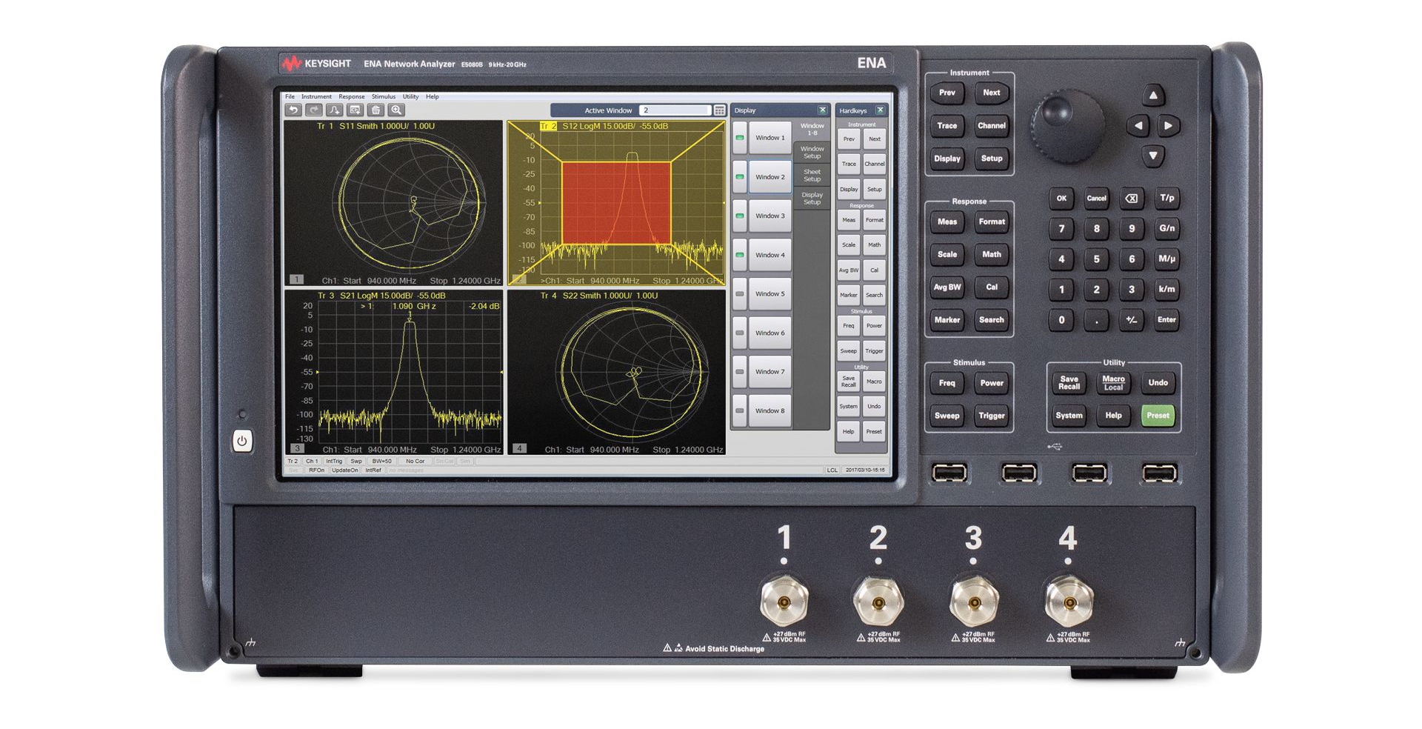Activate the Zoom magnifier toolbar icon
This screenshot has width=1422, height=729.
396,110
